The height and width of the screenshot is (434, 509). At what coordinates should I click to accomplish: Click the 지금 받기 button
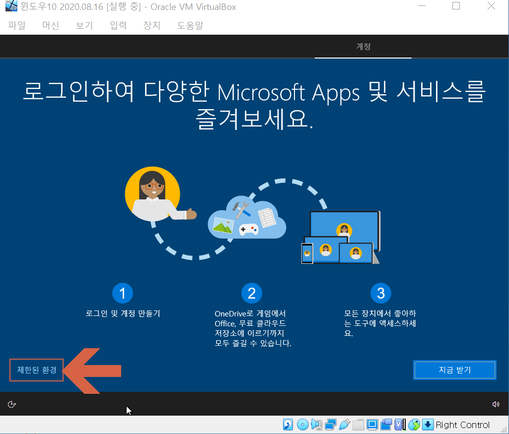click(x=455, y=370)
